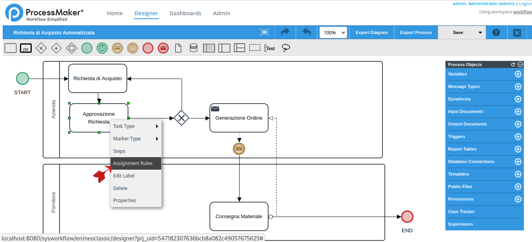Select the Start Timer Event tool
532x242 pixels.
click(102, 48)
